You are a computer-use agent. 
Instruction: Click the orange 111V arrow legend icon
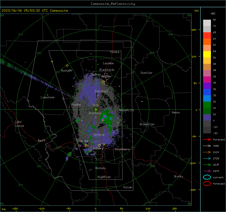[207, 152]
